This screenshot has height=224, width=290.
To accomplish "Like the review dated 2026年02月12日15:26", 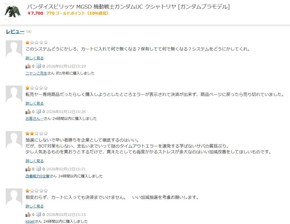I will point(28,111).
